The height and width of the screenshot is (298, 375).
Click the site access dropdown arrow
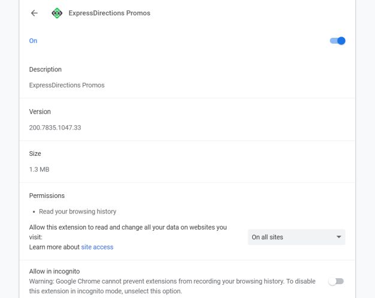339,237
